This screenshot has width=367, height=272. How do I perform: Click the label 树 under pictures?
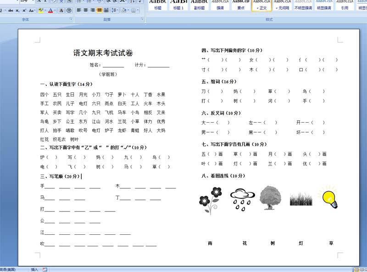272,243
